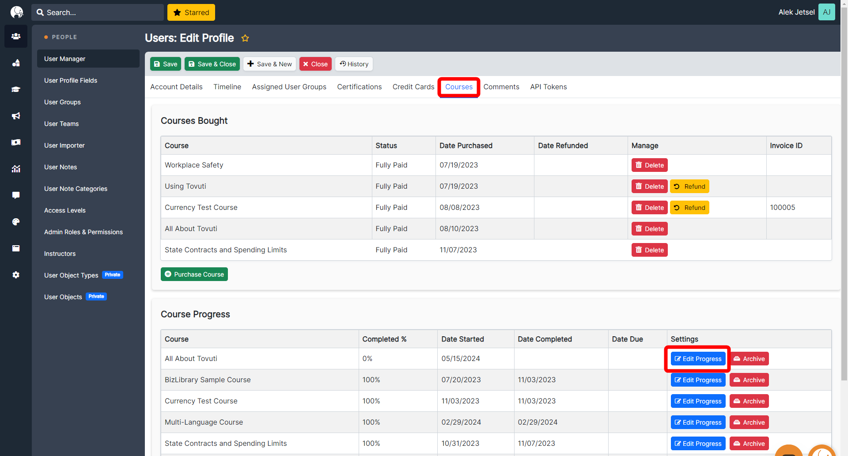Open the Starred menu

pos(191,12)
